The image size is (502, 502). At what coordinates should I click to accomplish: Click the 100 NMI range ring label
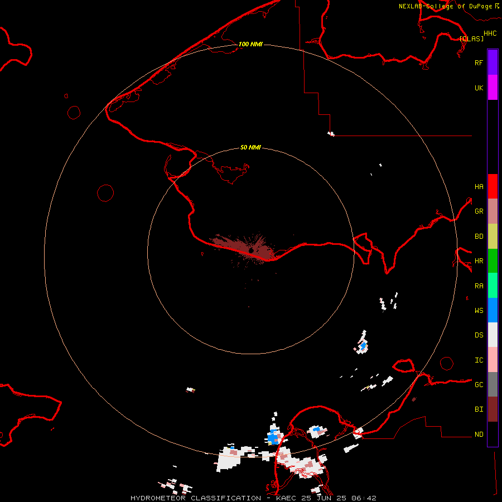point(250,44)
